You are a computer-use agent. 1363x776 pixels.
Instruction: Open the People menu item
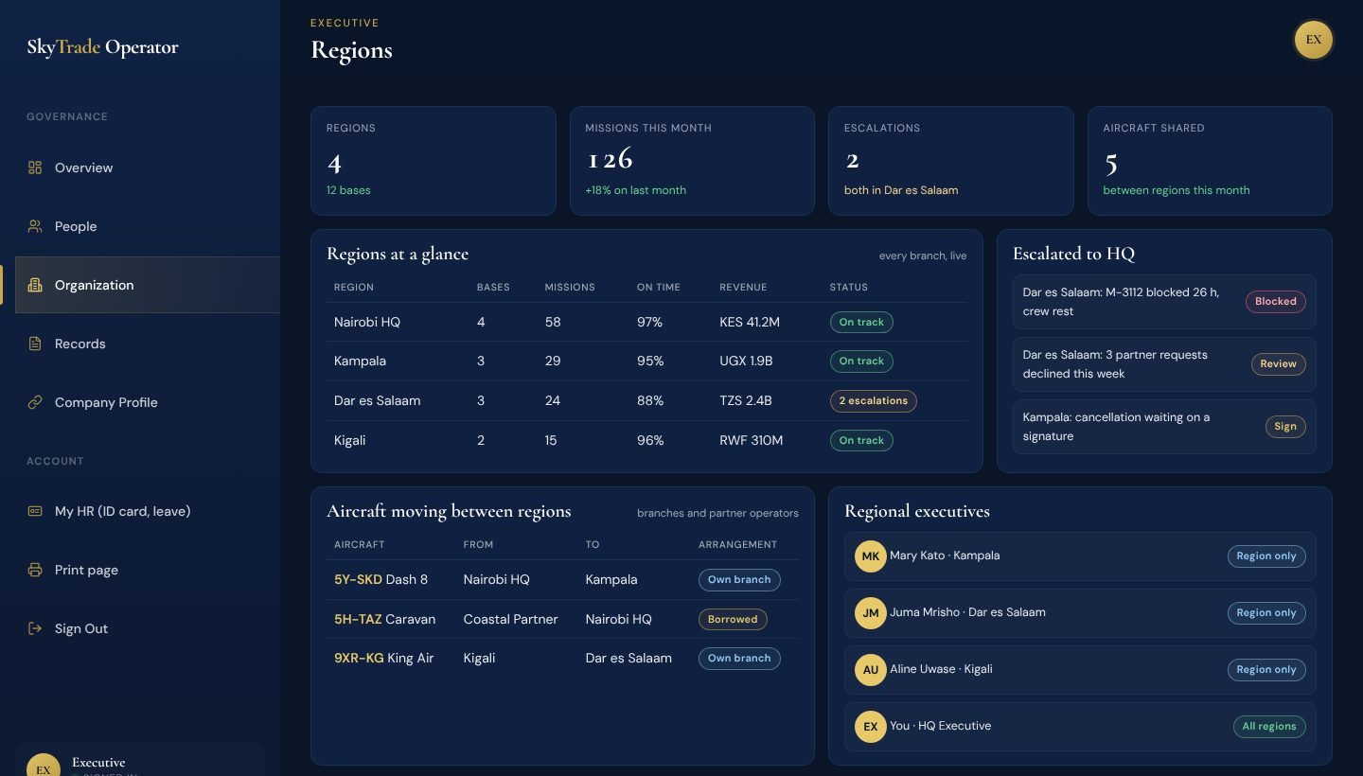click(x=148, y=226)
